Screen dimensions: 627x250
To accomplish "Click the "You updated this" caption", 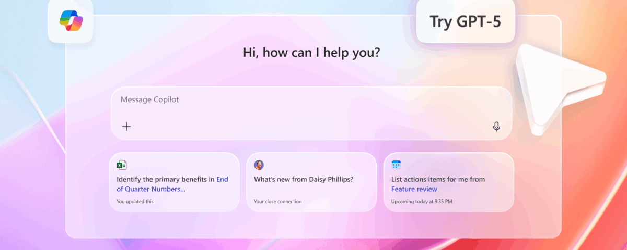I will click(135, 201).
